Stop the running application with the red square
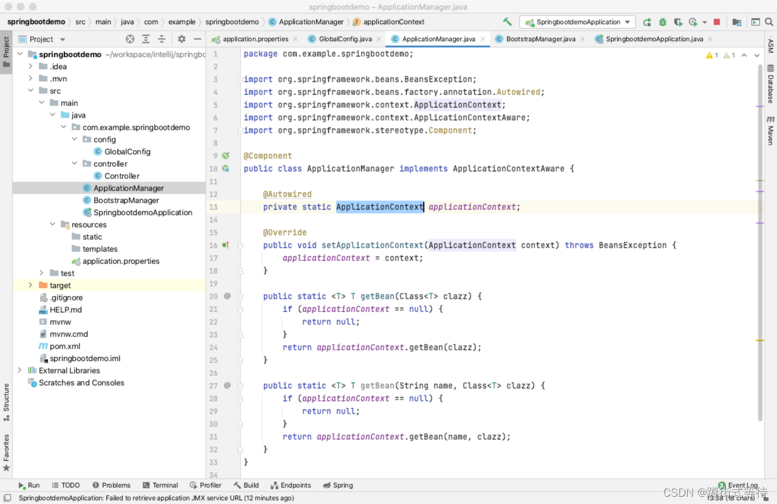Screen dimensions: 777x504 pos(717,22)
